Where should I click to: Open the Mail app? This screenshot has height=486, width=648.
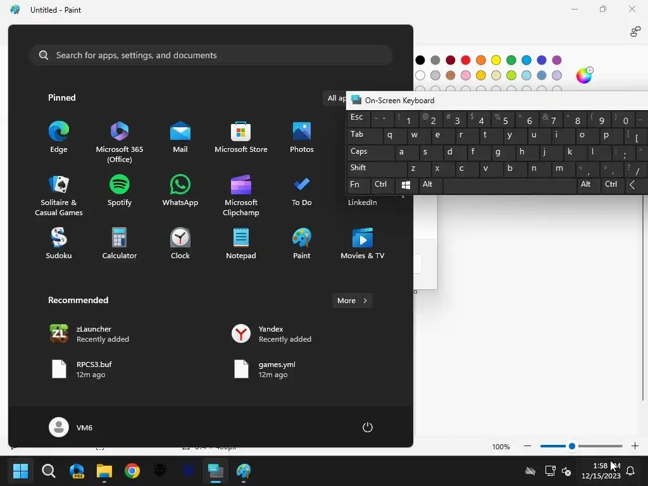[x=180, y=137]
